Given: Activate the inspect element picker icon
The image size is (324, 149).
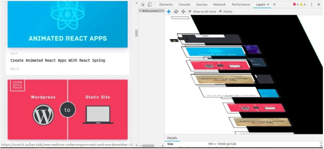Looking at the screenshot, I should 143,4.
